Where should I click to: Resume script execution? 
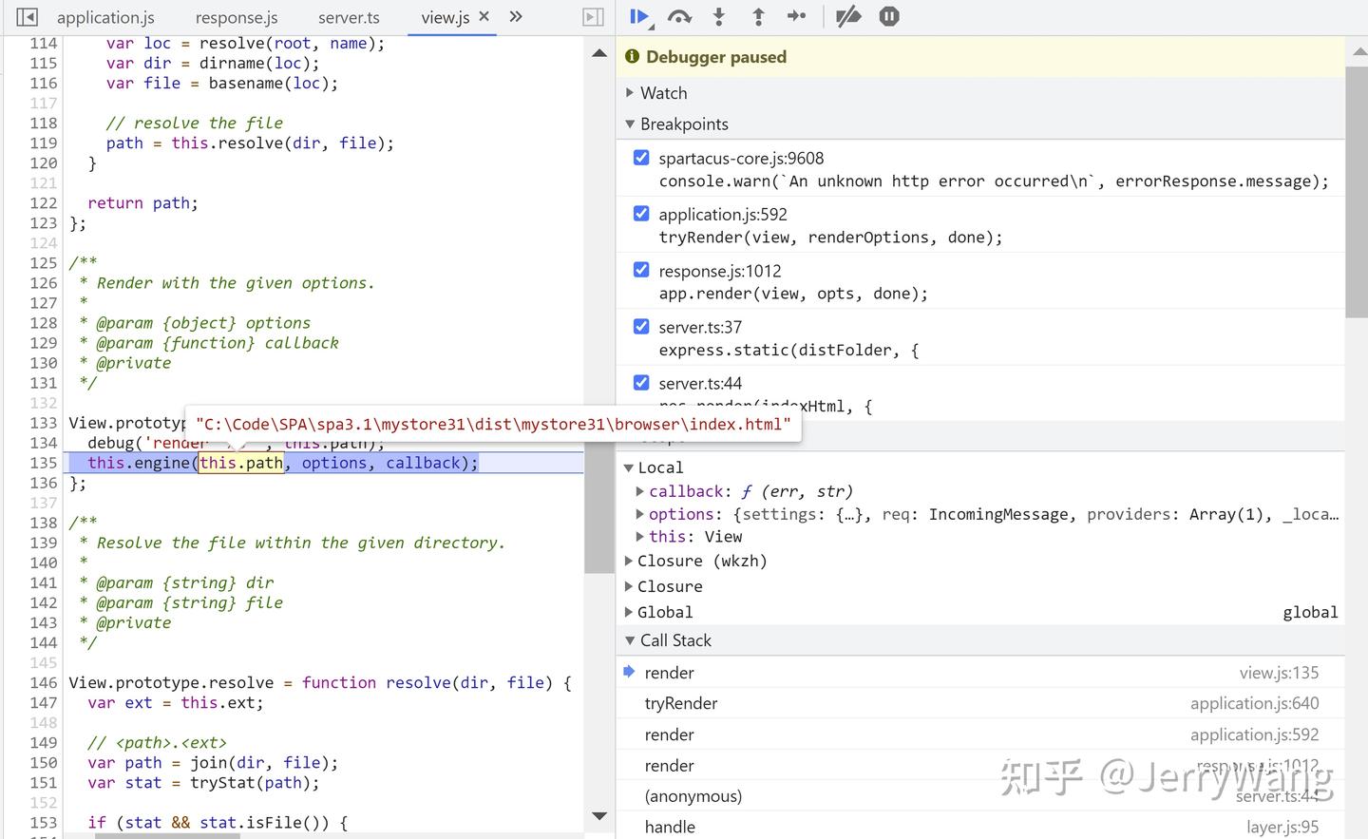639,16
